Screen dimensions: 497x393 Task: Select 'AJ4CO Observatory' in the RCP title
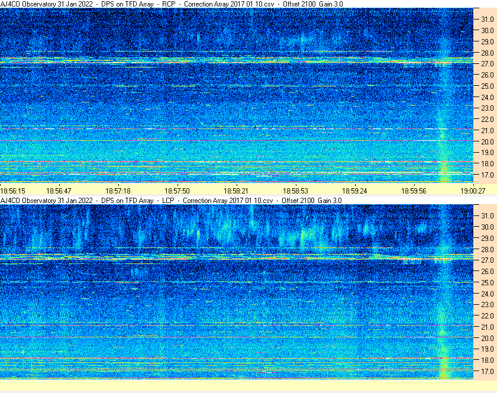28,4
